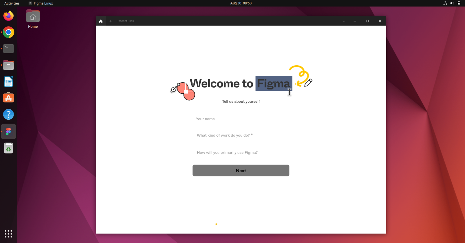Image resolution: width=465 pixels, height=243 pixels.
Task: Open the 'What kind of work do you do?' selector
Action: [241, 135]
